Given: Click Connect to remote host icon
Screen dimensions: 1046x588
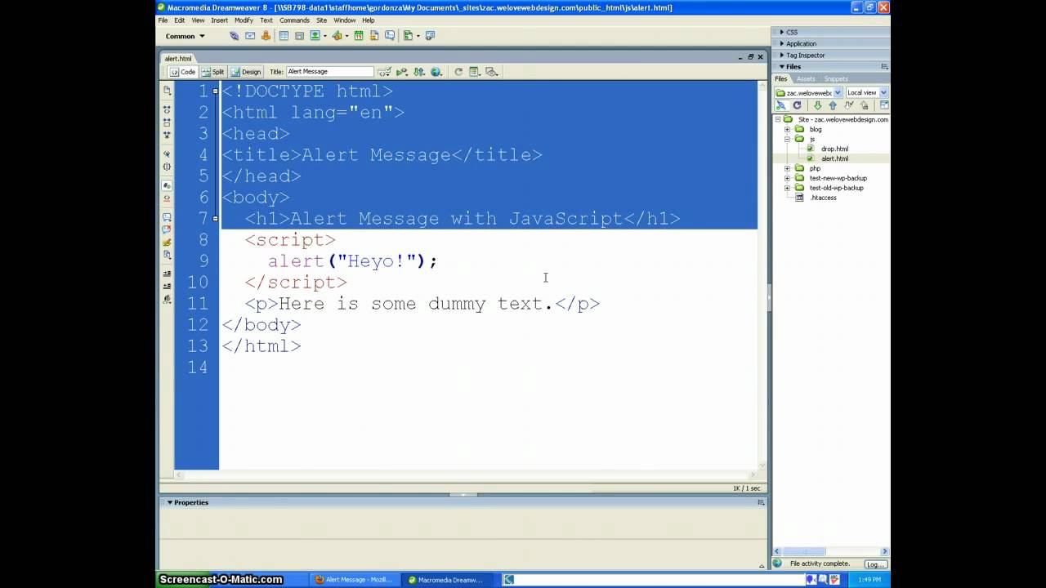Looking at the screenshot, I should pyautogui.click(x=782, y=105).
